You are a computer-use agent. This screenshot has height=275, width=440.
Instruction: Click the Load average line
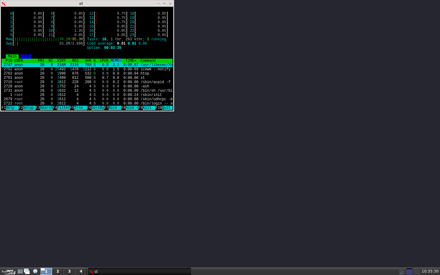[x=117, y=44]
